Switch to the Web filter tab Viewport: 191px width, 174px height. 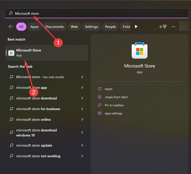point(74,26)
